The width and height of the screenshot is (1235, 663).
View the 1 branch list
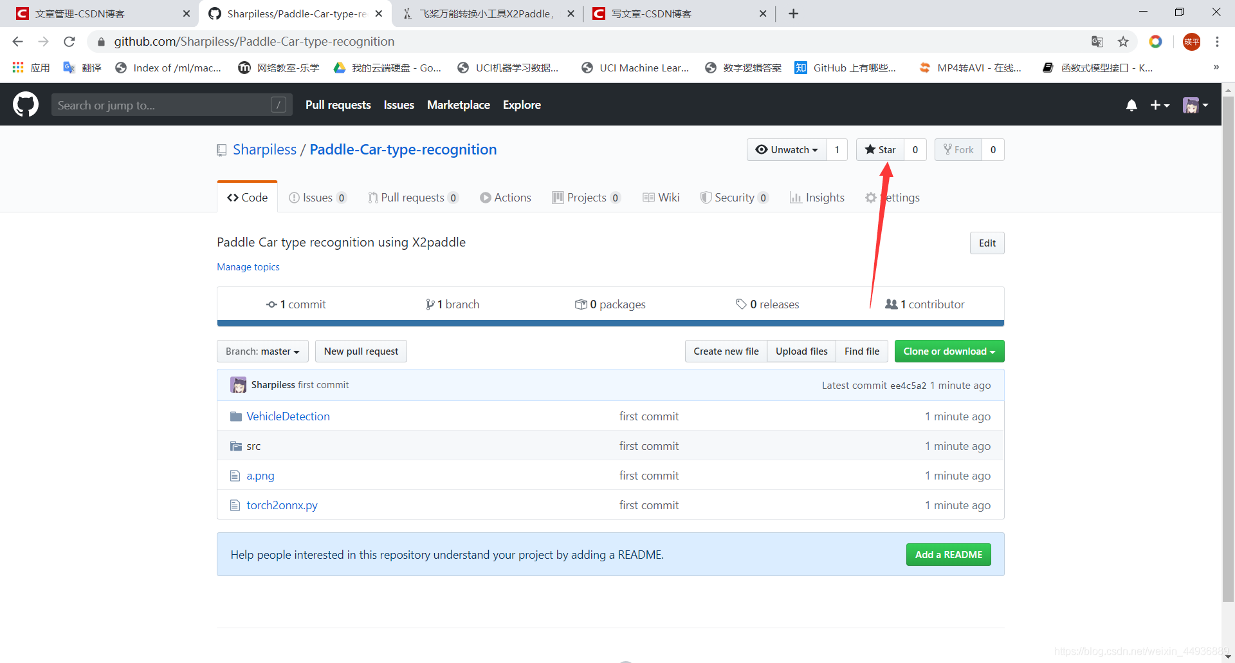coord(452,304)
